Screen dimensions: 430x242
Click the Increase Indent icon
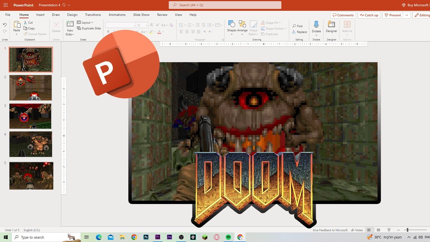[203, 25]
